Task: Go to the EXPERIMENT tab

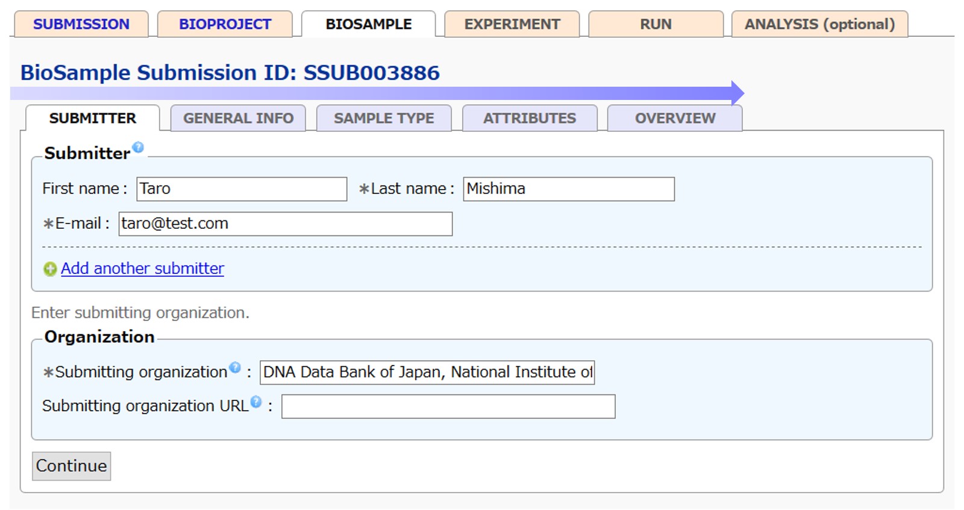Action: click(x=512, y=24)
